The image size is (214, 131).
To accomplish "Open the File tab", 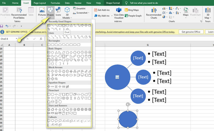I will point(4,3).
